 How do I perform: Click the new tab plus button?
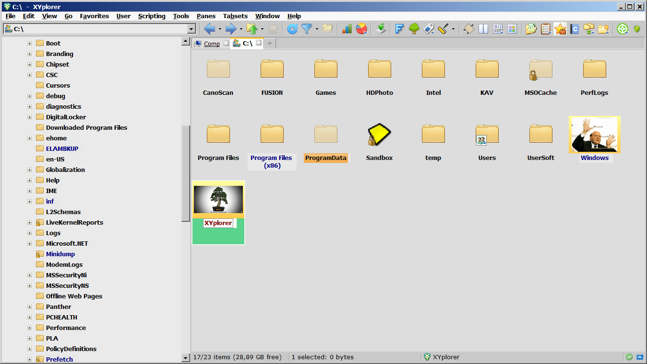click(269, 43)
